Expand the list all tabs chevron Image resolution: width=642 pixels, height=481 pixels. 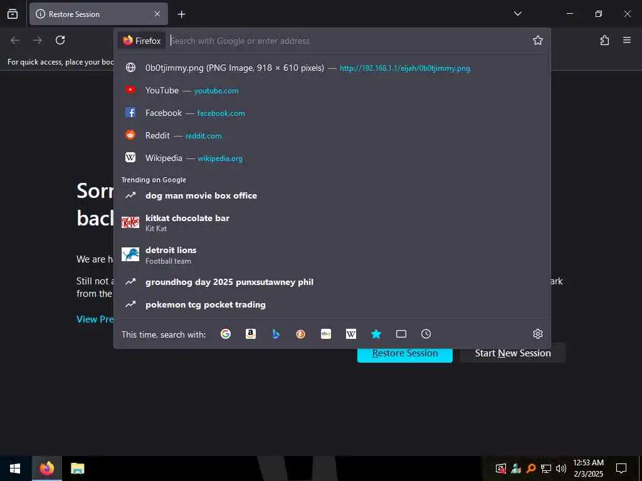pyautogui.click(x=517, y=14)
